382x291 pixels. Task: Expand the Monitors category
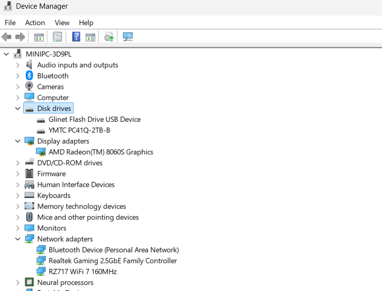pyautogui.click(x=17, y=228)
